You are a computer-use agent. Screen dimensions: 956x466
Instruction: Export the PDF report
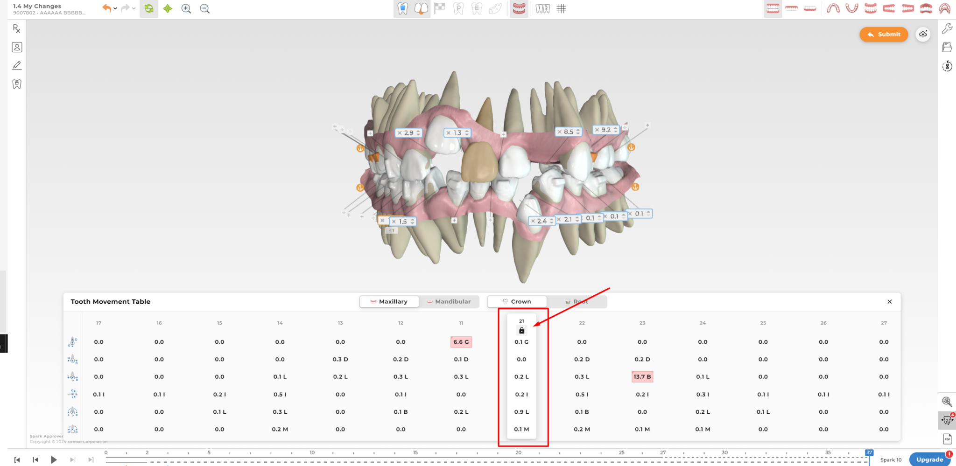point(947,439)
